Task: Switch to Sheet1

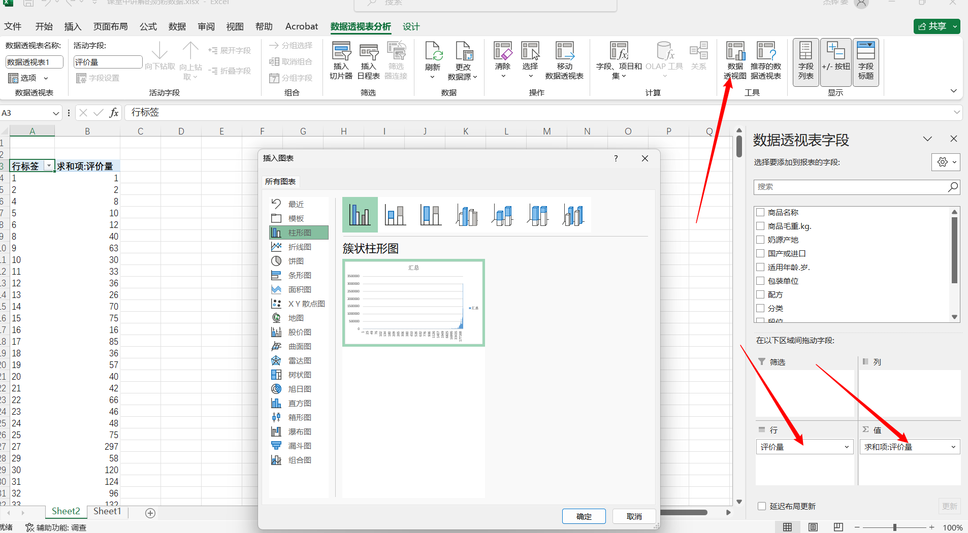Action: (x=106, y=511)
